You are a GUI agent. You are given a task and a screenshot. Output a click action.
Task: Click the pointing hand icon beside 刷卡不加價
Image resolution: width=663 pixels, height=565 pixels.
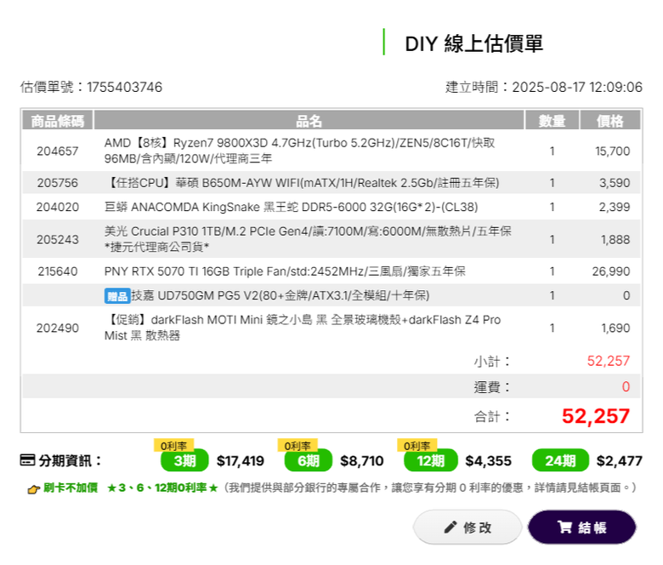(33, 489)
